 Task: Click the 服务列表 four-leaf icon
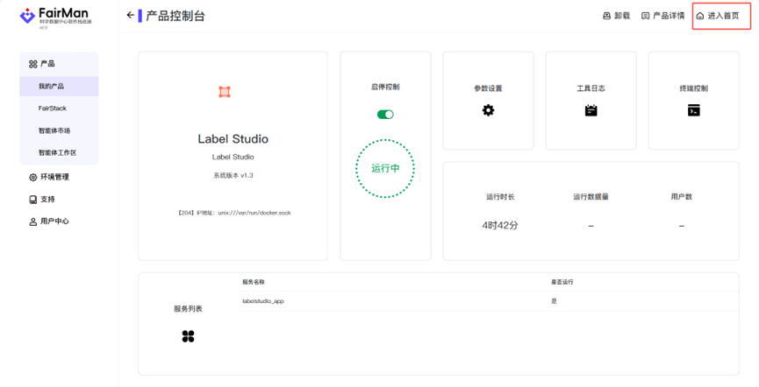188,336
